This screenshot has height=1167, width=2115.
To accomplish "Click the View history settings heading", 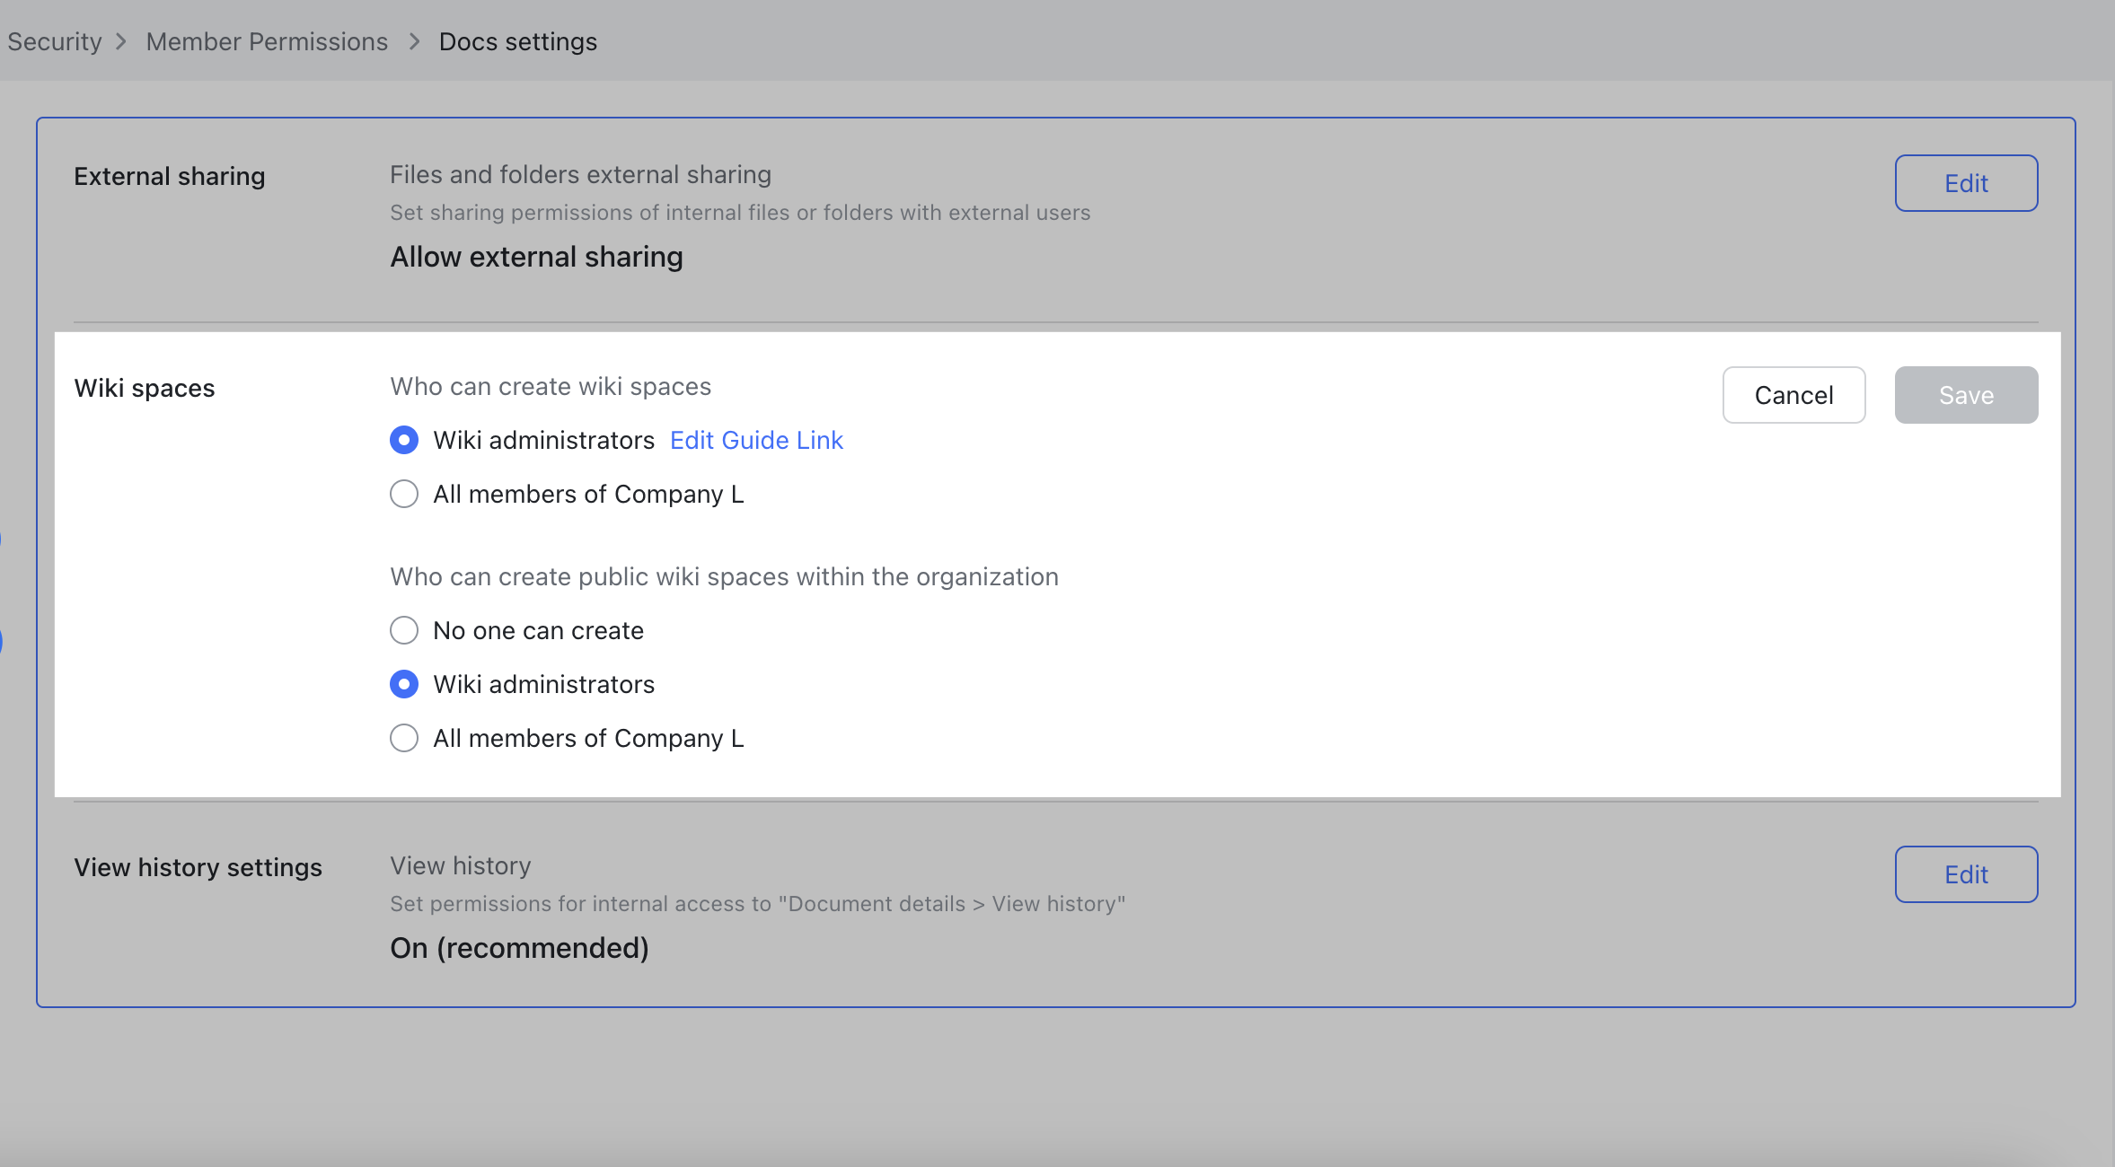I will pos(198,866).
